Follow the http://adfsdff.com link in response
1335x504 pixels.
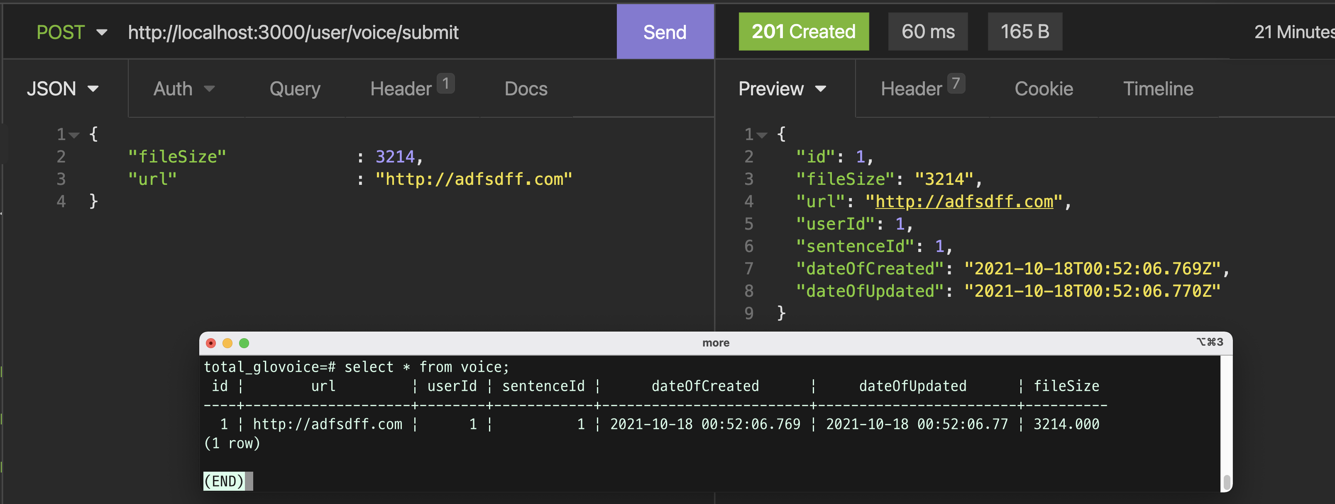click(964, 201)
